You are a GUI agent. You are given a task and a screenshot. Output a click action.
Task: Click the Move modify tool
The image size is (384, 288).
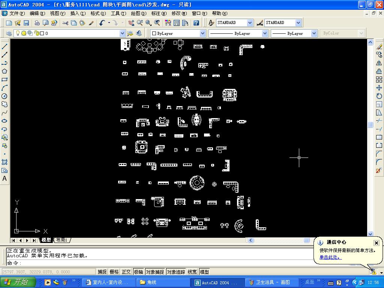379,88
